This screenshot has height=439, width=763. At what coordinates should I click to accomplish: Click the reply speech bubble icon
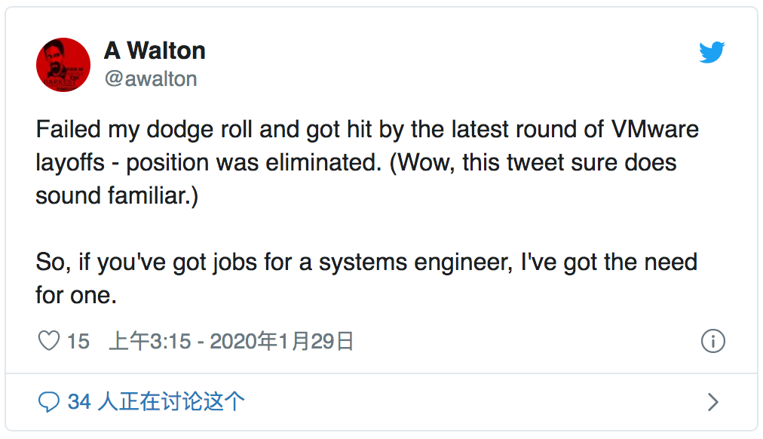[49, 402]
